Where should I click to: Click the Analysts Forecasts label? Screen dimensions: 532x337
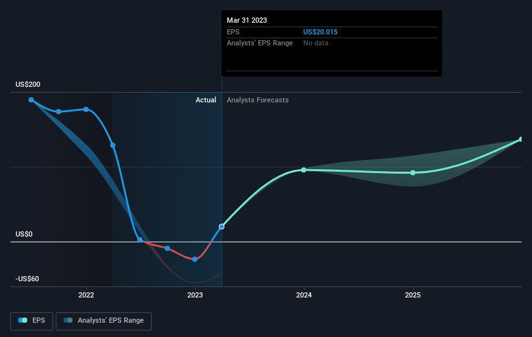pyautogui.click(x=258, y=100)
